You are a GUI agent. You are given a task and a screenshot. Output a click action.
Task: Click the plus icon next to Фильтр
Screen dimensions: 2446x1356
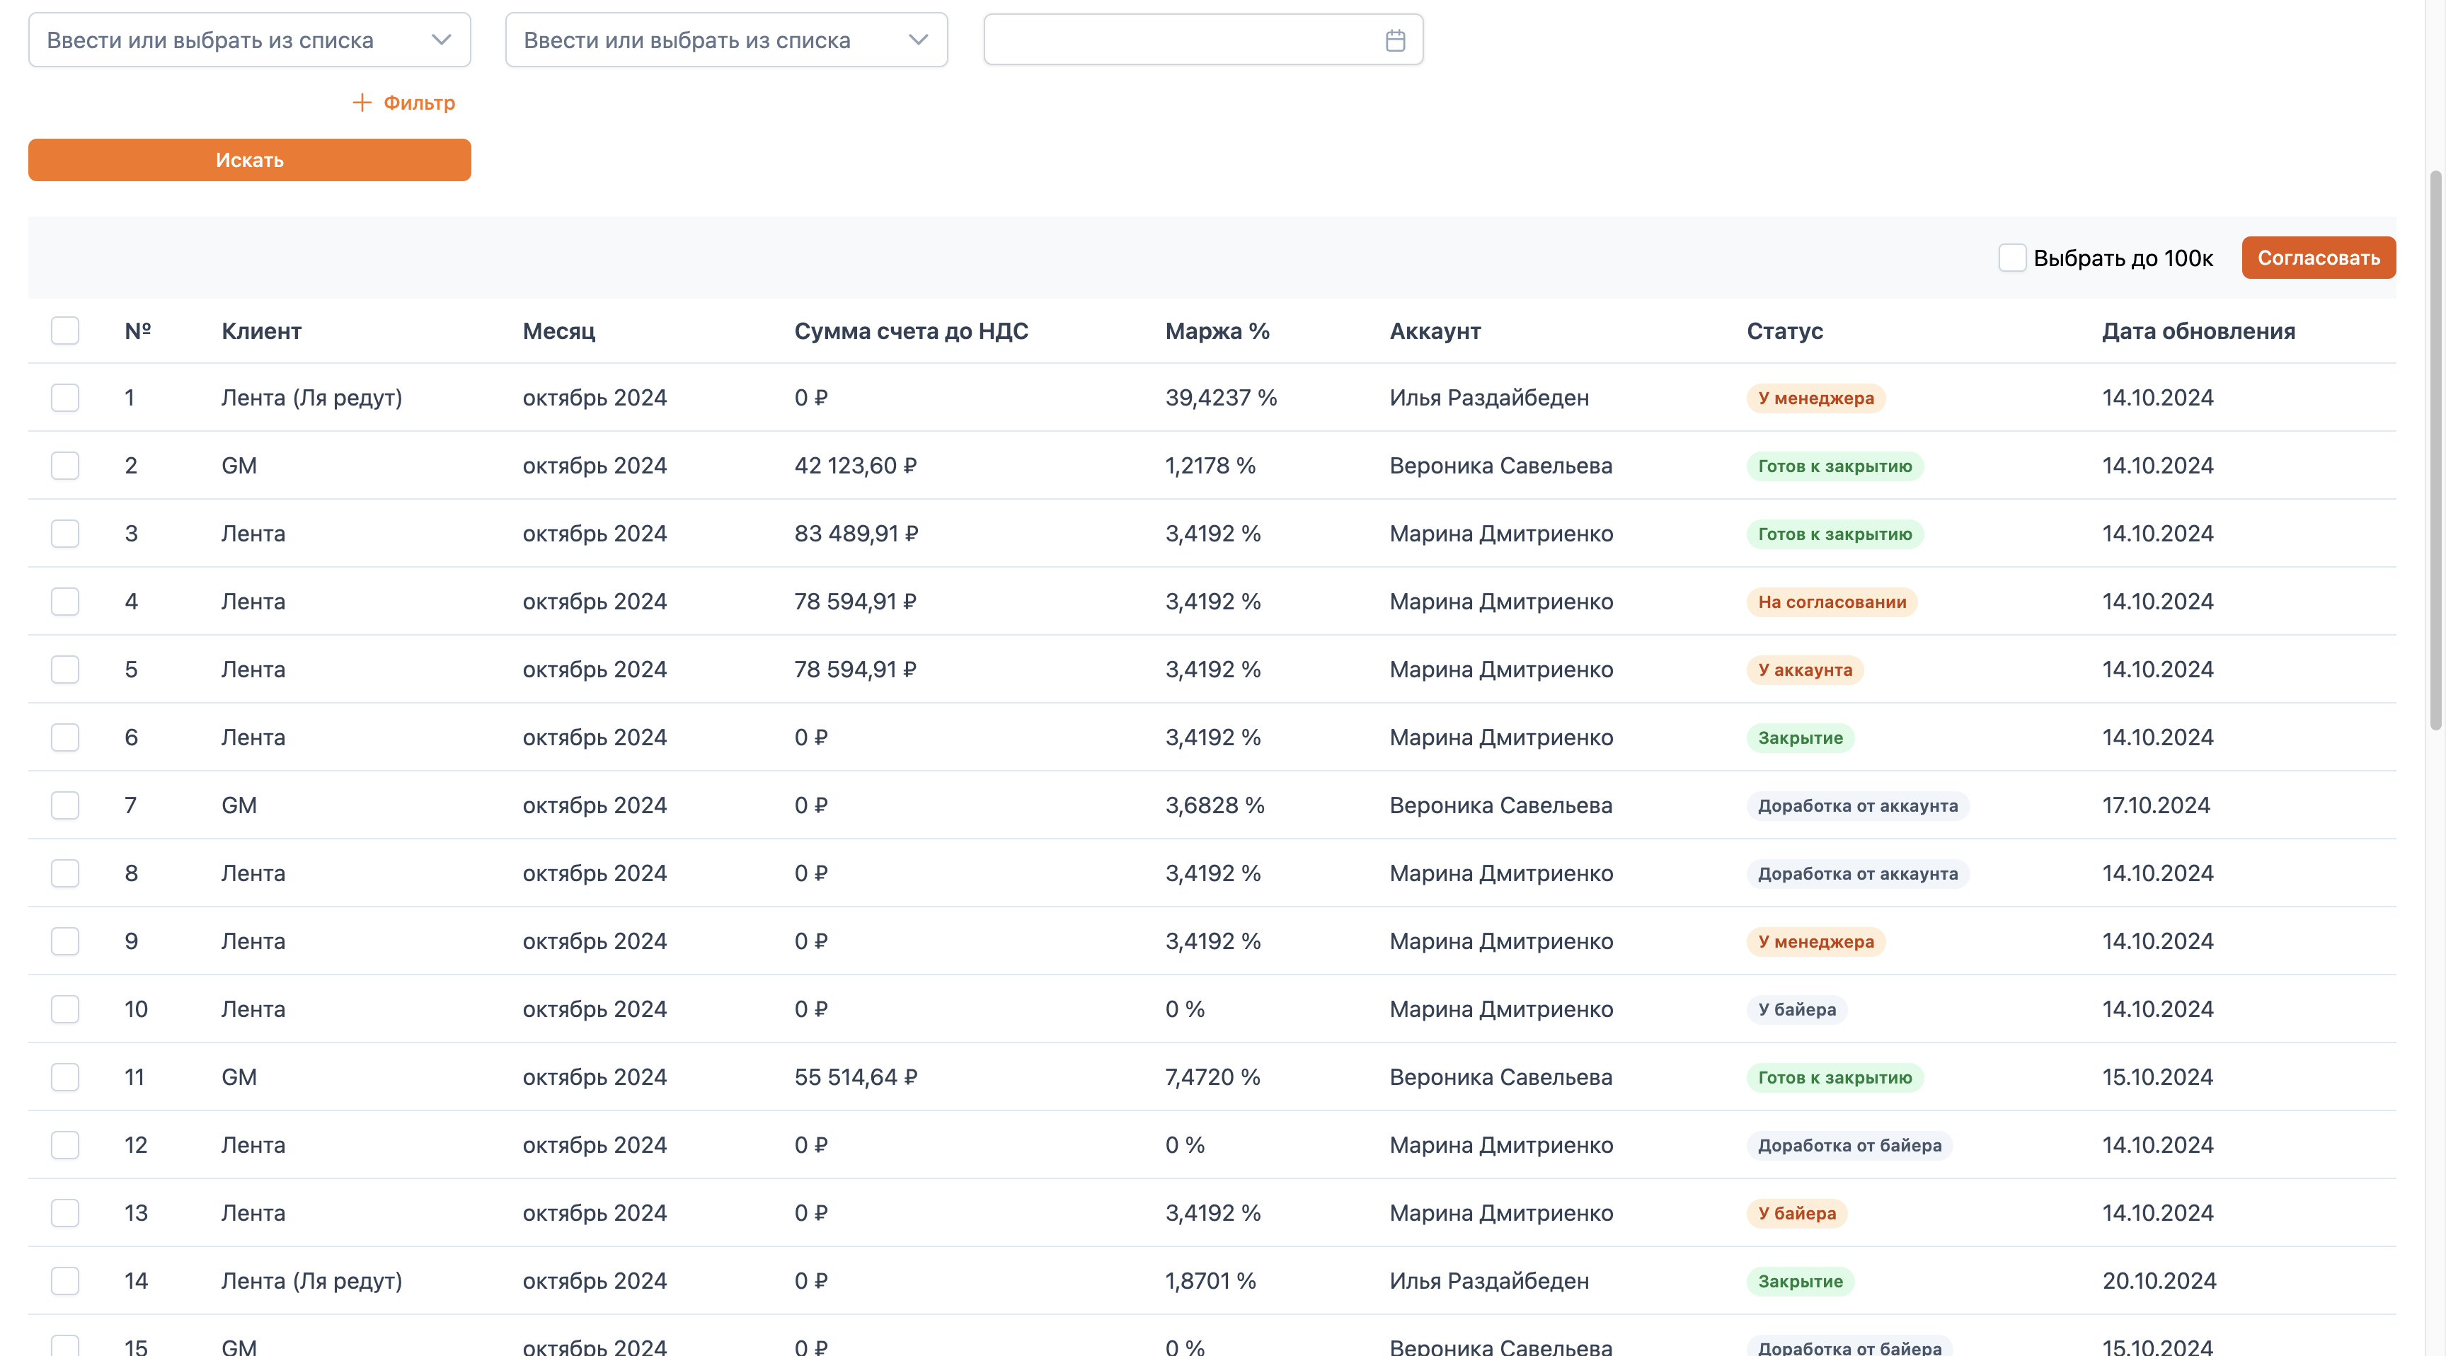click(x=362, y=103)
